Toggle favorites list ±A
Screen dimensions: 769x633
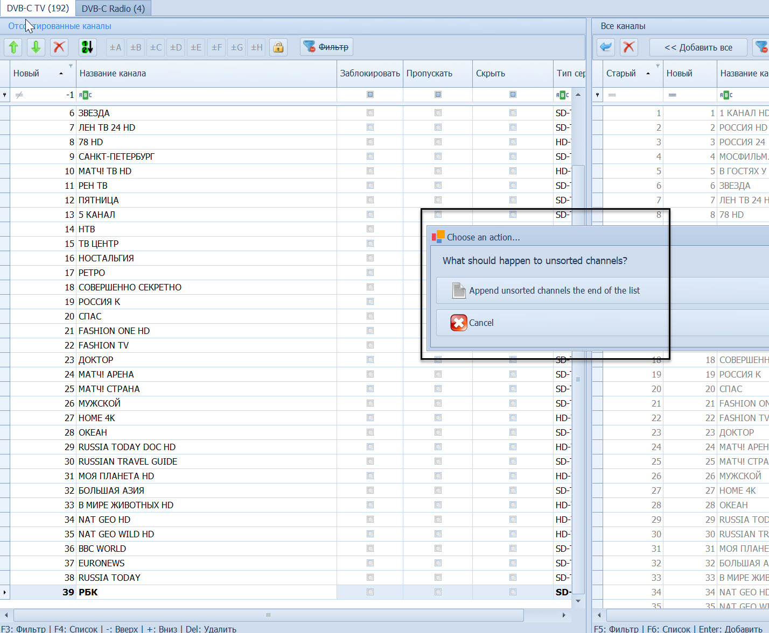click(x=115, y=47)
